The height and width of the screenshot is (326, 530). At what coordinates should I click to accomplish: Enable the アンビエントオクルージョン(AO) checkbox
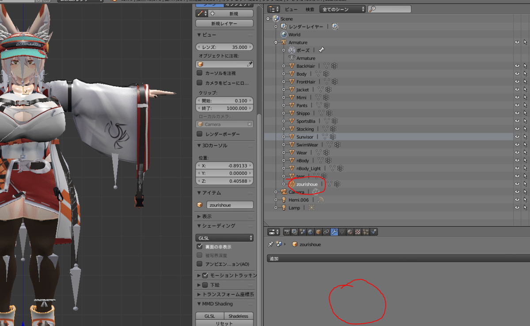200,264
